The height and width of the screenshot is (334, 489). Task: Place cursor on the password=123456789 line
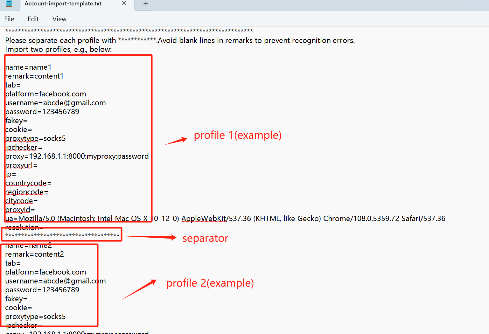tap(42, 112)
